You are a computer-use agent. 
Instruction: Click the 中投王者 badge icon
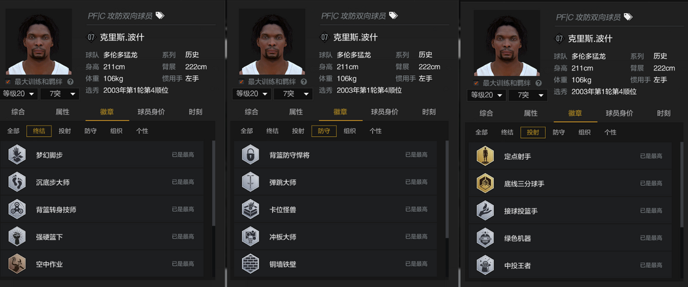point(485,265)
